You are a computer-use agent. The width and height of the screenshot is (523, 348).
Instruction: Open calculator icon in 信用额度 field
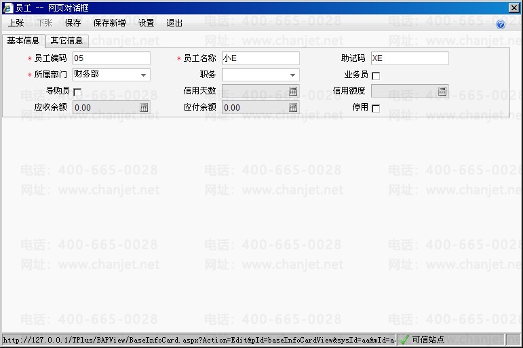[442, 91]
